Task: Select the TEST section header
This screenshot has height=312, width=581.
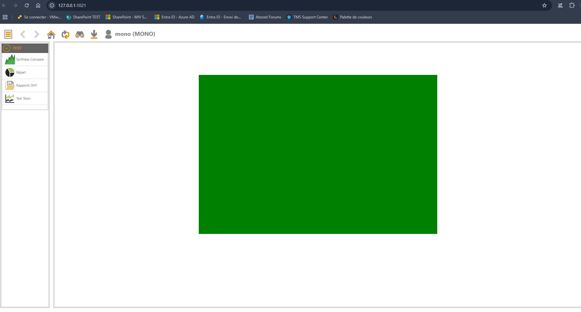Action: pyautogui.click(x=25, y=48)
